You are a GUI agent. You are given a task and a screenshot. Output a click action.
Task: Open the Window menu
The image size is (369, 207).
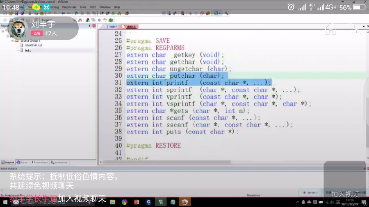(x=105, y=7)
